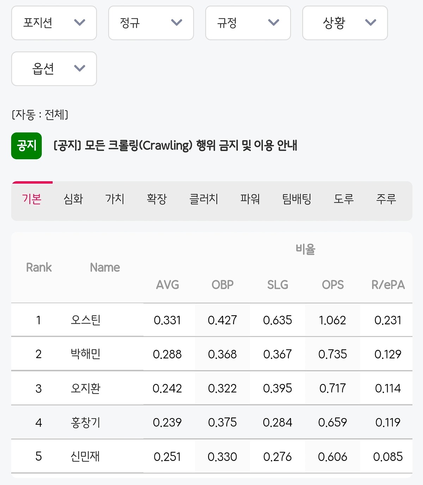Sort by the OBP column header

pyautogui.click(x=222, y=285)
